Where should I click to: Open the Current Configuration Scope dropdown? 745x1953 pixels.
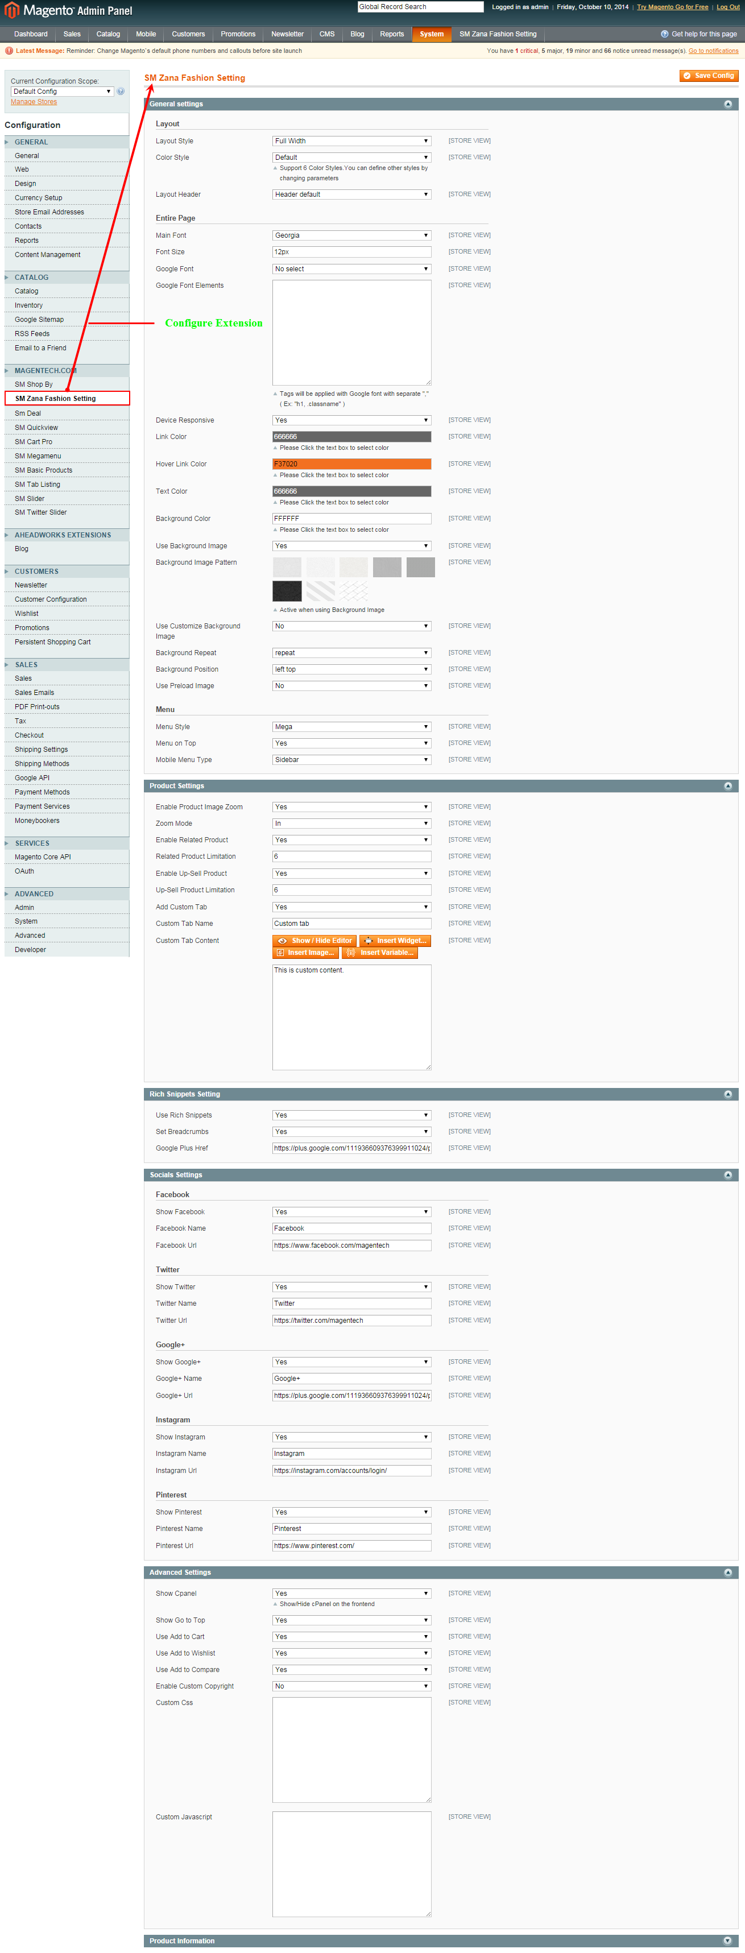click(62, 92)
